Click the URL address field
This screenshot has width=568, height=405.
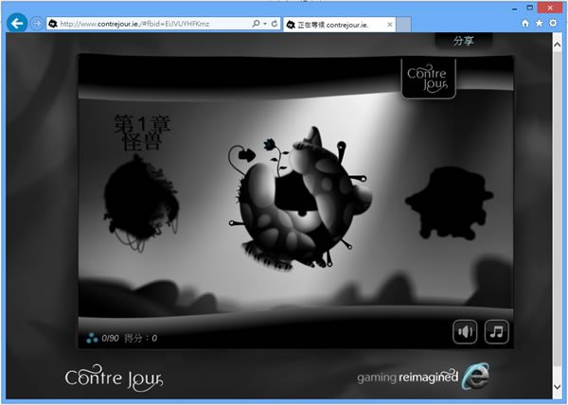click(151, 23)
